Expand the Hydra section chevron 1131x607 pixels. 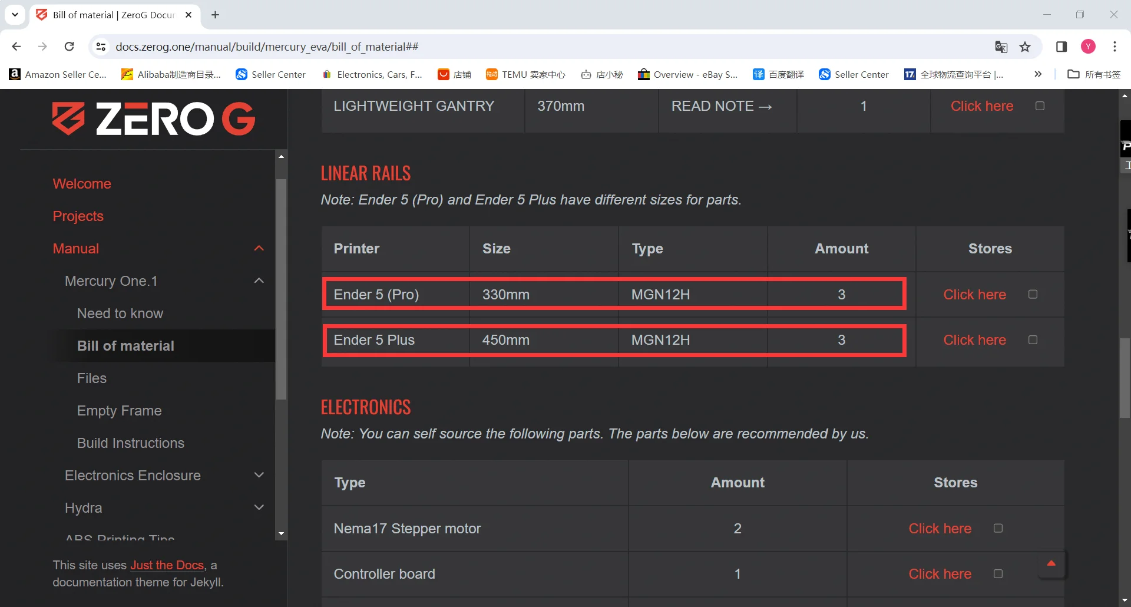259,507
